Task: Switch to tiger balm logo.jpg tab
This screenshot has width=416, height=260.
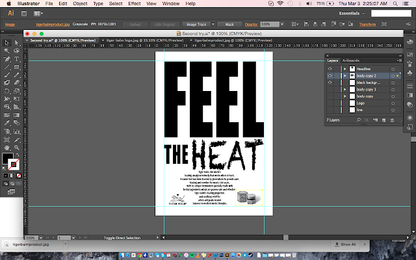Action: click(145, 40)
